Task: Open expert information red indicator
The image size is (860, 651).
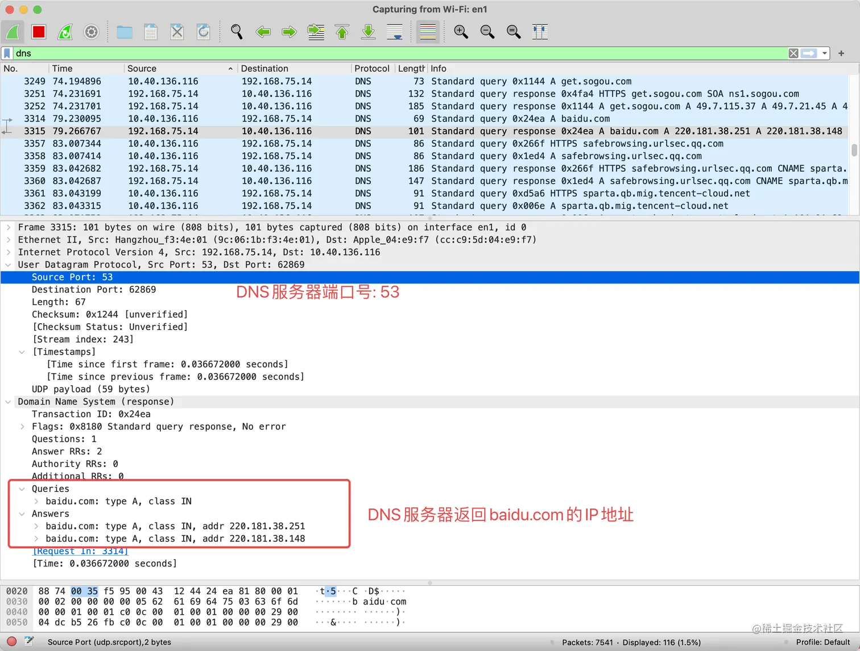Action: point(11,642)
